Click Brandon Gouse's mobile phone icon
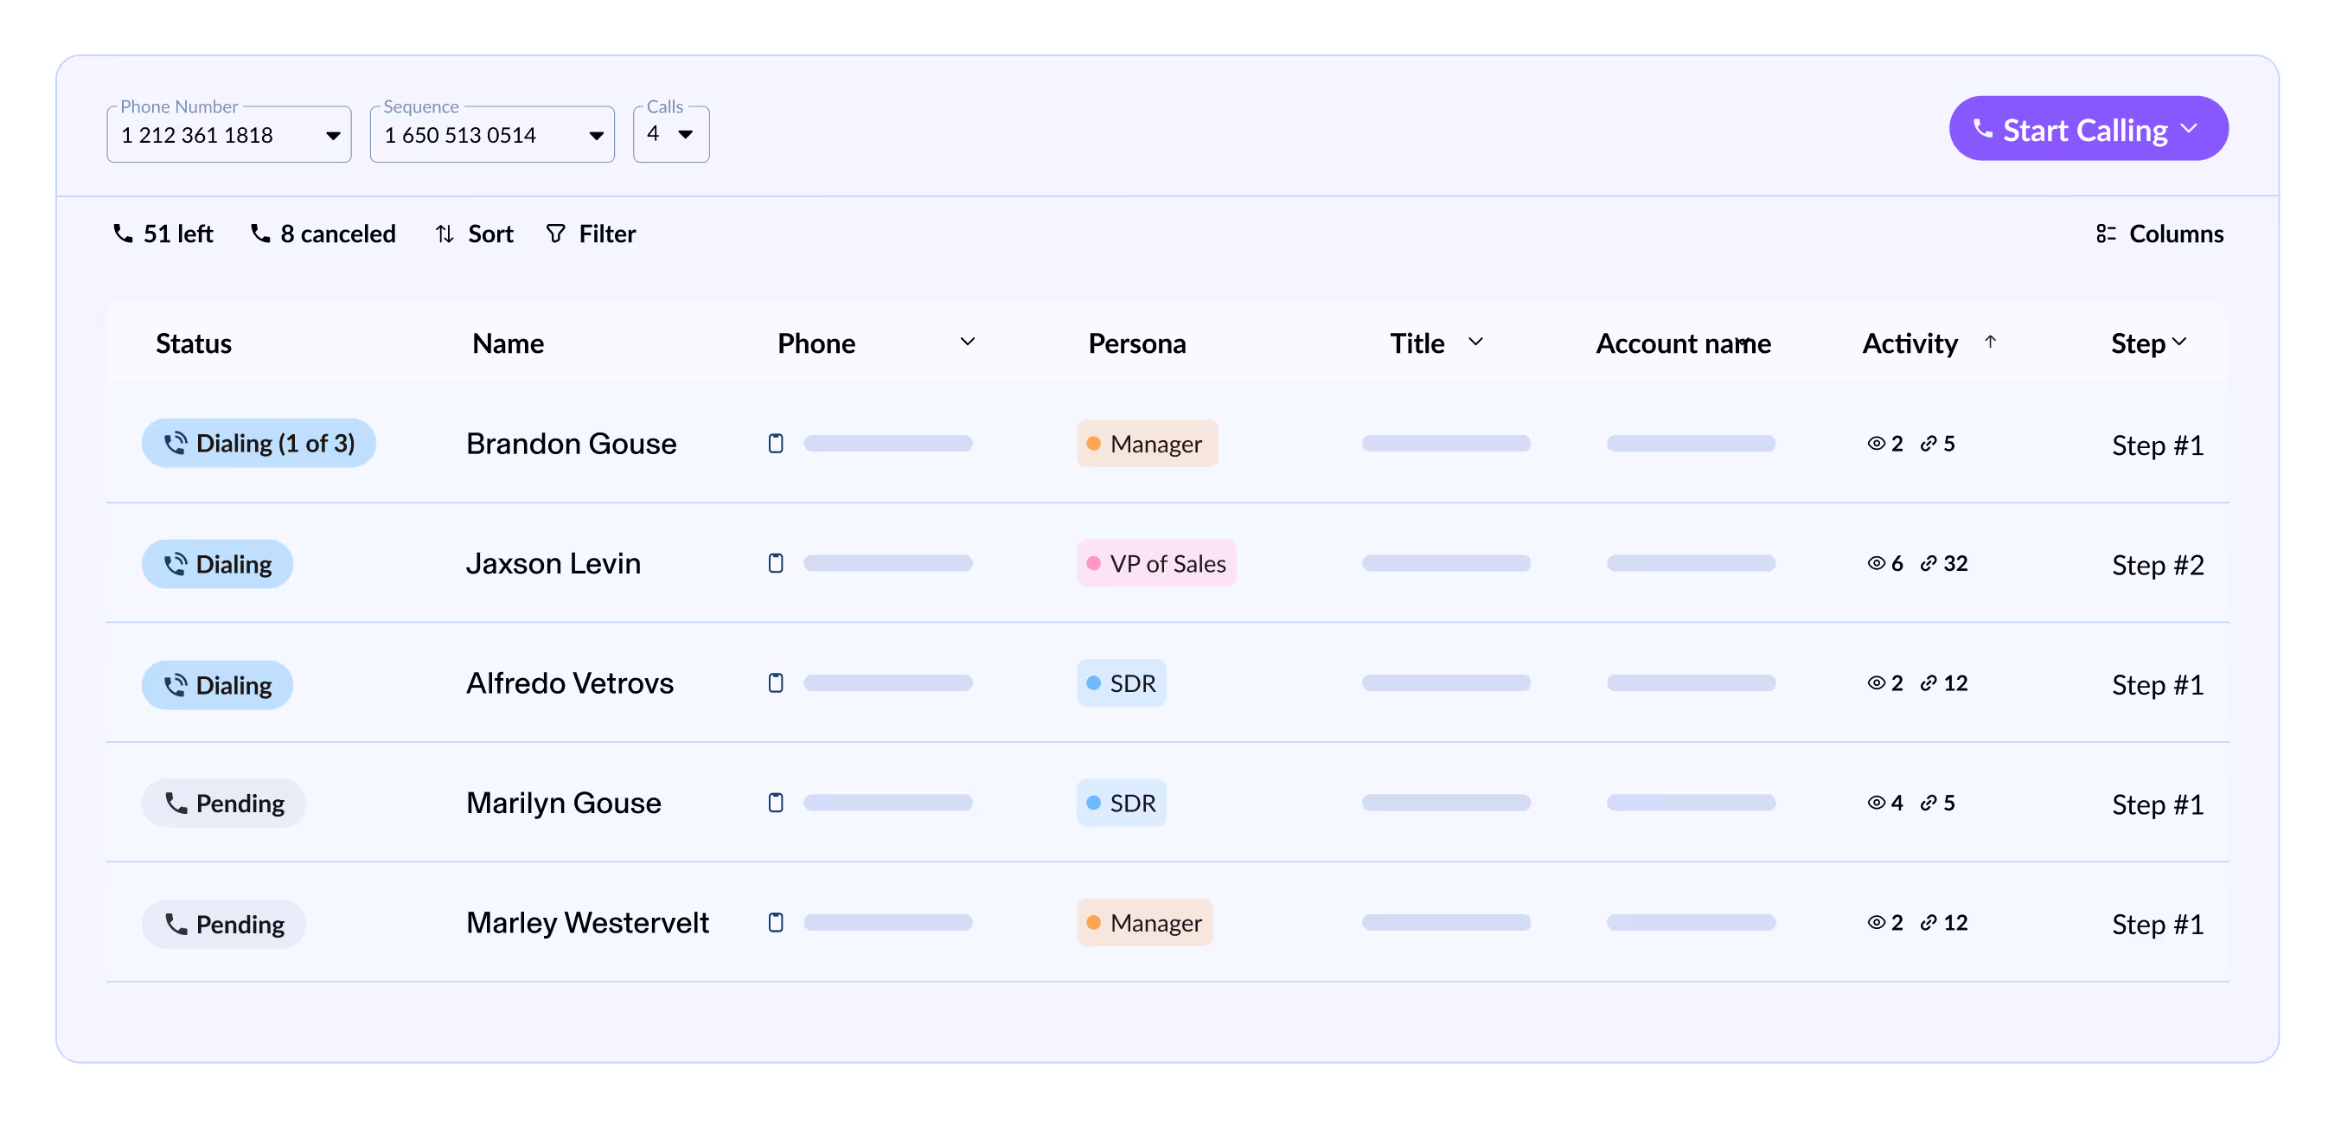Screen dimensions: 2335x1121 point(776,444)
